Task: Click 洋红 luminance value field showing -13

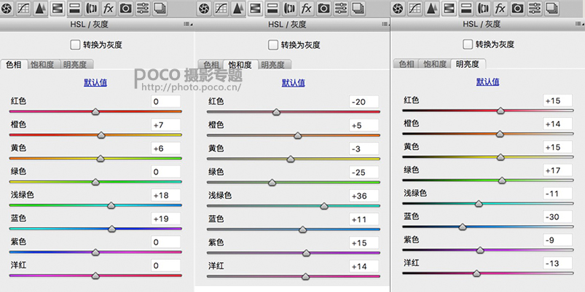Action: click(557, 264)
